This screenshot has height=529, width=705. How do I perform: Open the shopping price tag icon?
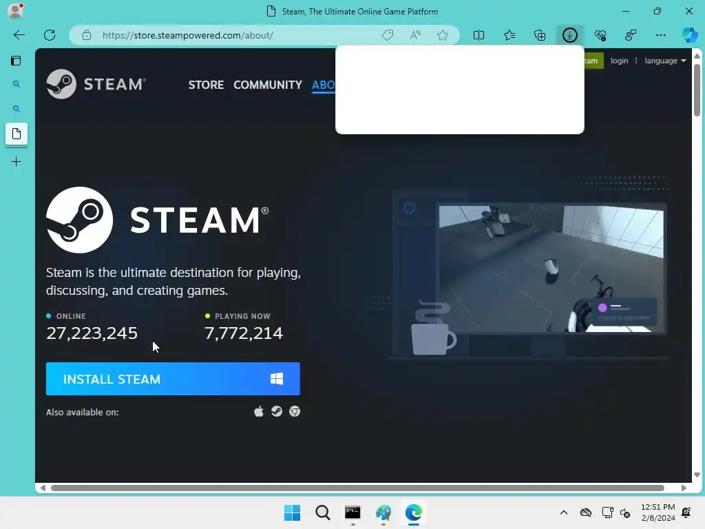388,35
